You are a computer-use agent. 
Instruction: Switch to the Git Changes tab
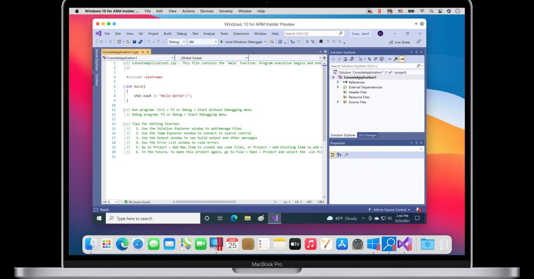[x=367, y=135]
